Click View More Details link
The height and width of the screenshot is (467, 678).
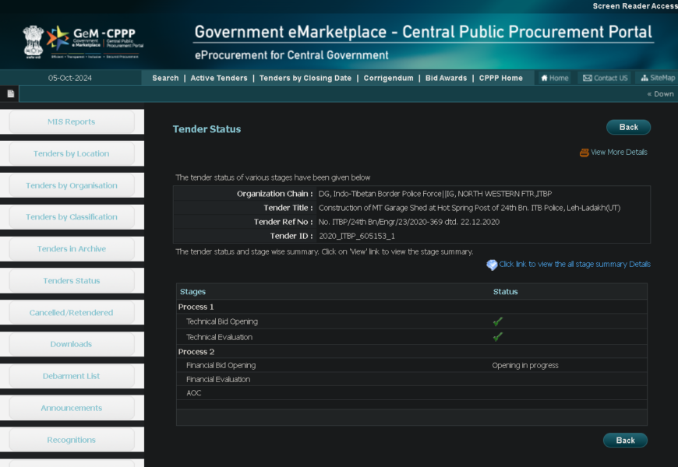click(x=619, y=153)
